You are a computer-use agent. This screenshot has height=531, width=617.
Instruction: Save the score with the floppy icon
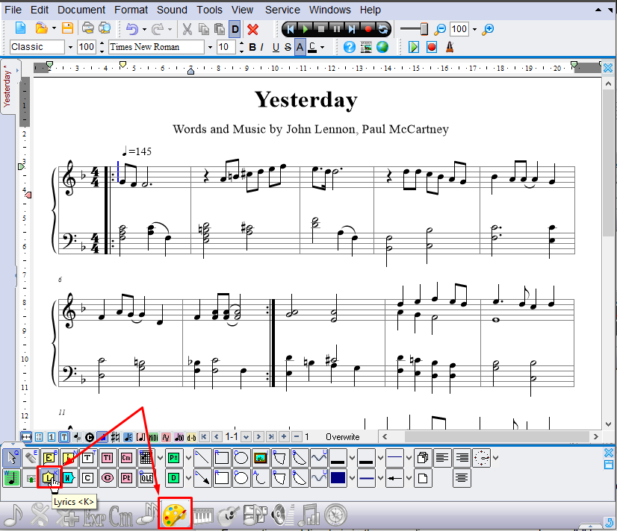[x=68, y=28]
